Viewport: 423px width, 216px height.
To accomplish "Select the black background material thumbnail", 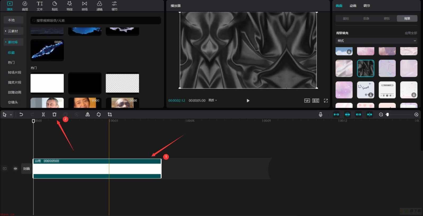I will pos(85,83).
